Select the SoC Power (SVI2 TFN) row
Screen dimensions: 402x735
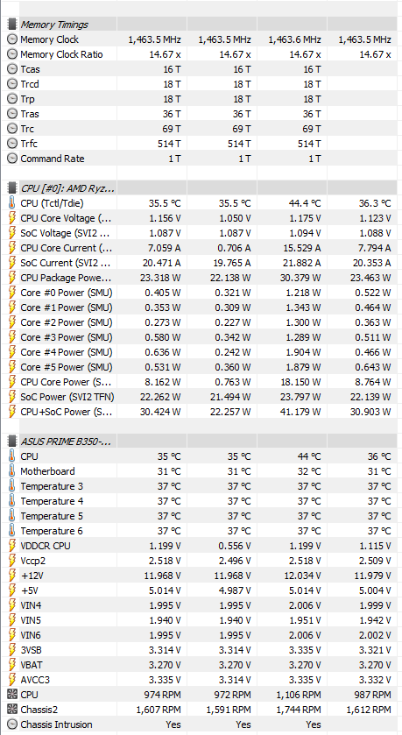pos(201,397)
